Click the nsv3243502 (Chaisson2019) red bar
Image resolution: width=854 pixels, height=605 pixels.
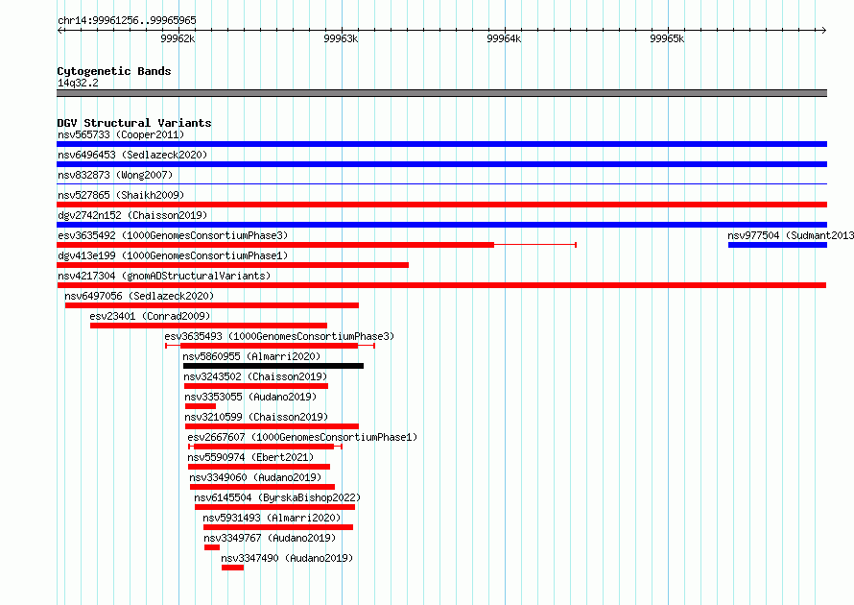pos(256,386)
